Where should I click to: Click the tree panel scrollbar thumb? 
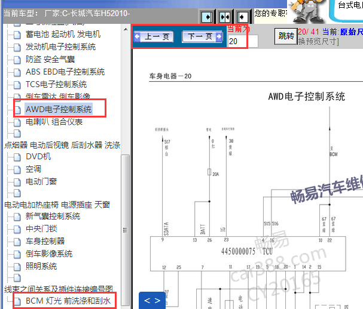pos(125,230)
